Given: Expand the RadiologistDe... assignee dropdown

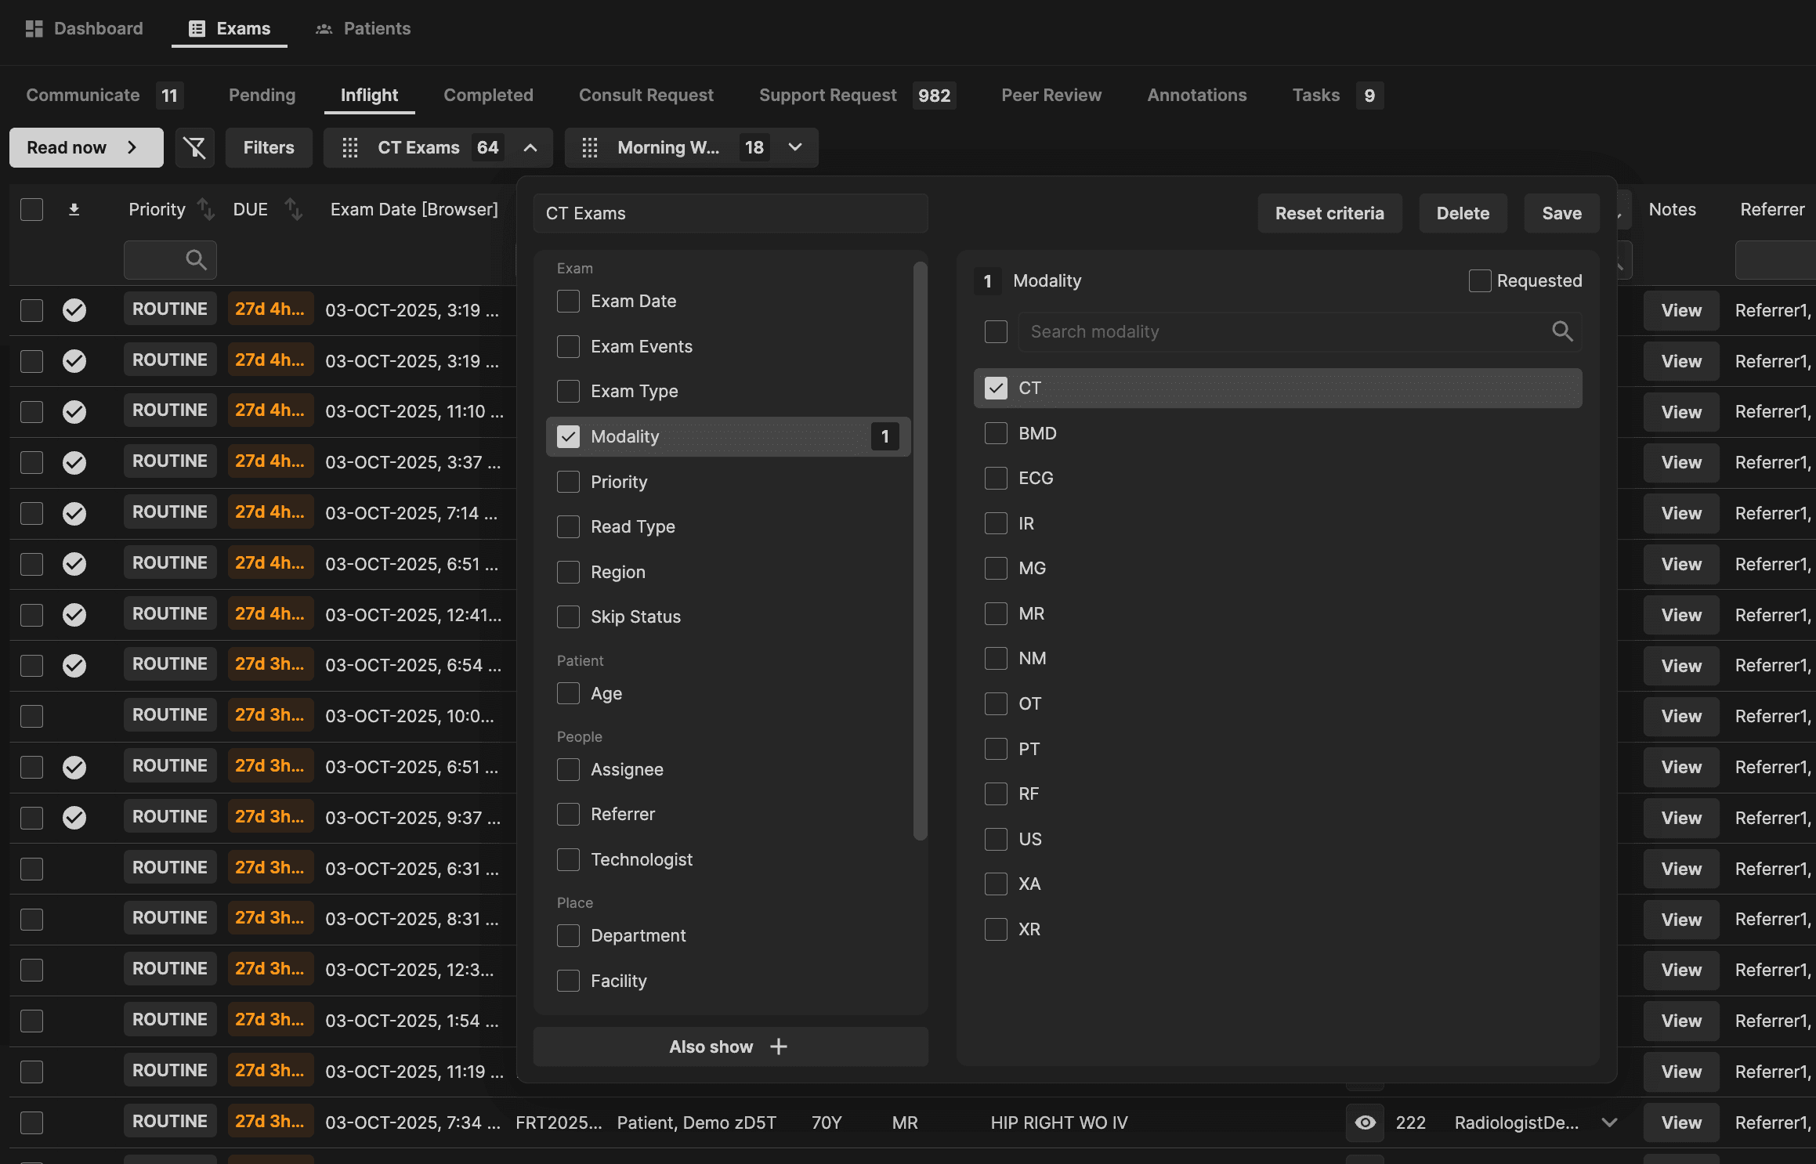Looking at the screenshot, I should click(1609, 1122).
